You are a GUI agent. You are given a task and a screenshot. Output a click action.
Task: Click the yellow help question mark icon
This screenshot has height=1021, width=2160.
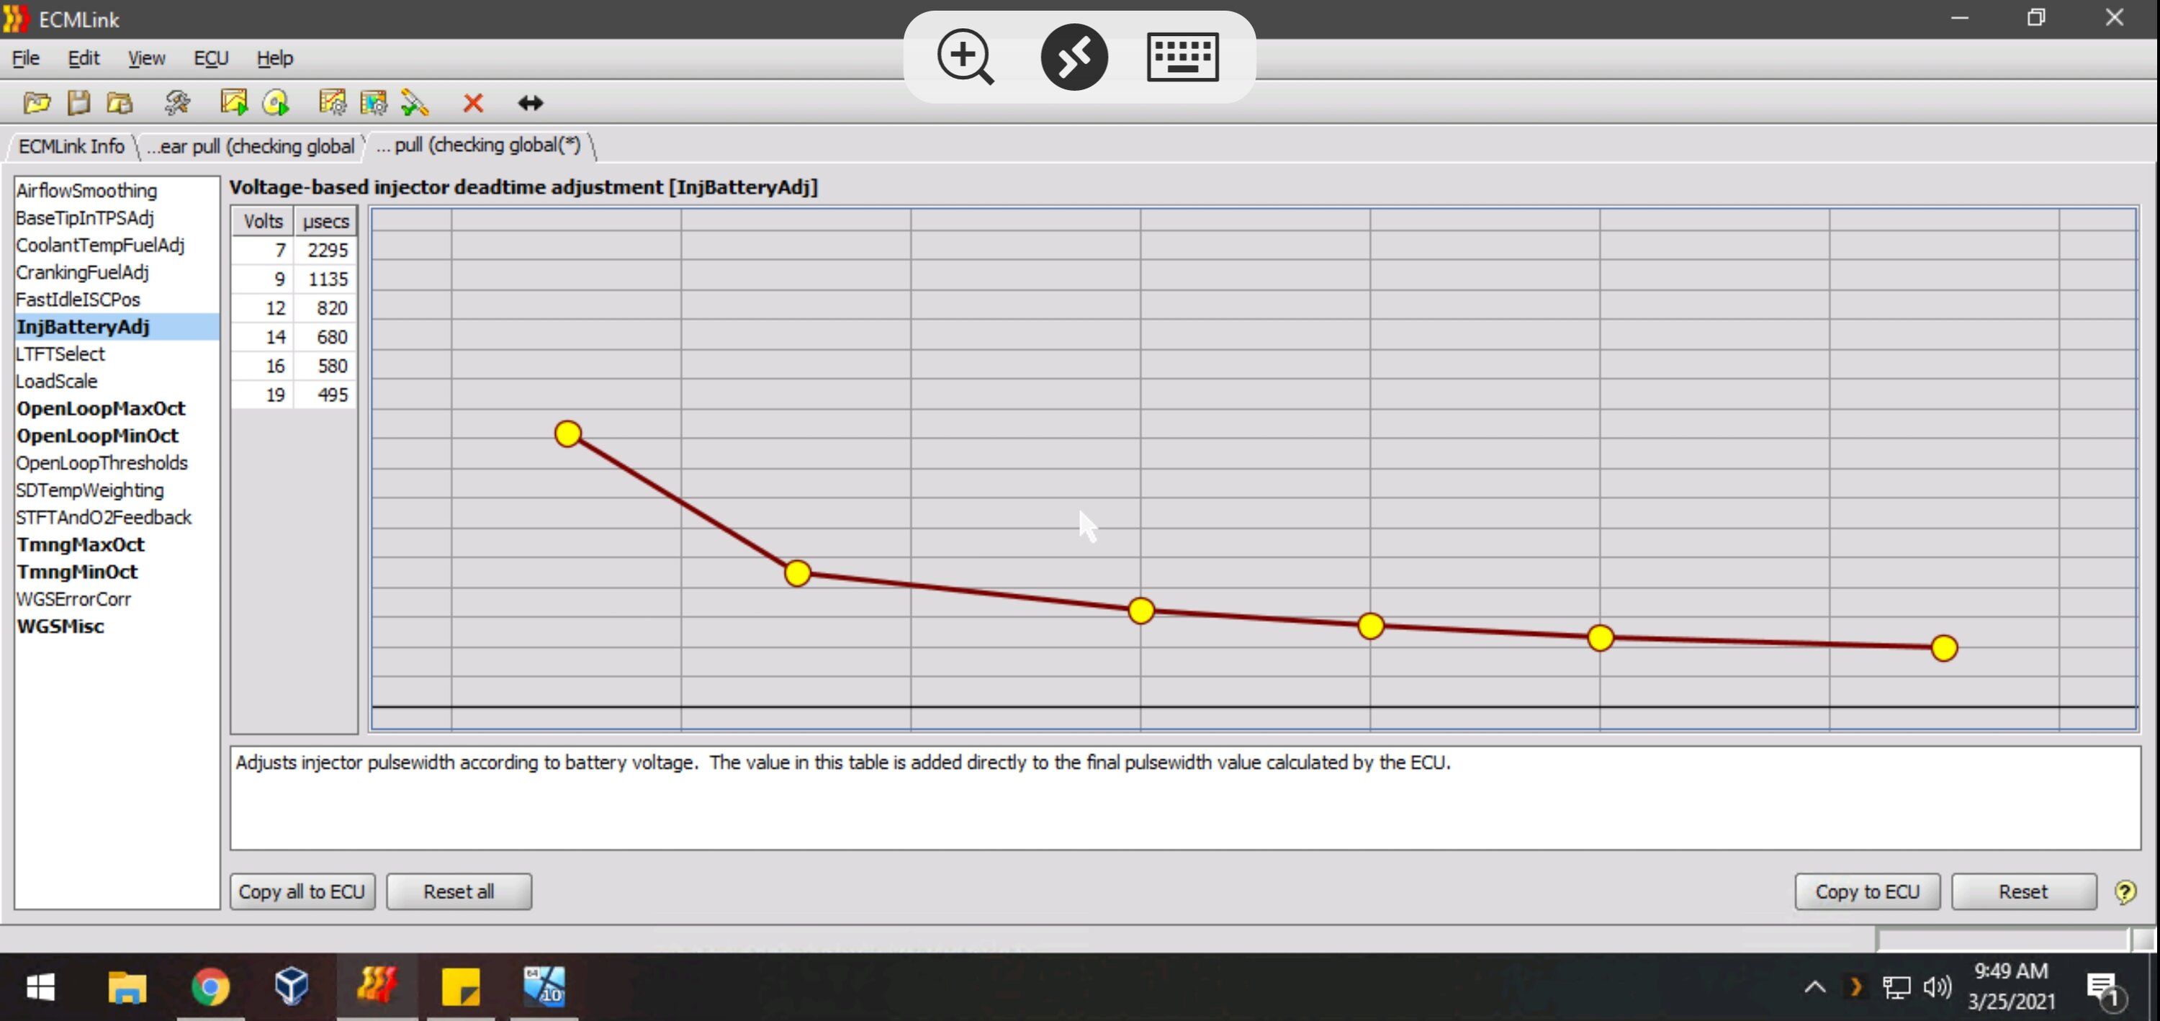(x=2125, y=892)
